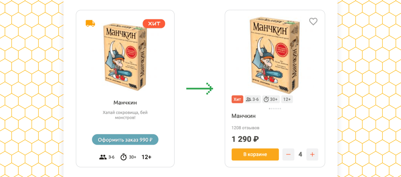The image size is (401, 177).
Task: Open the 1208 отзывов reviews link
Action: pos(245,128)
